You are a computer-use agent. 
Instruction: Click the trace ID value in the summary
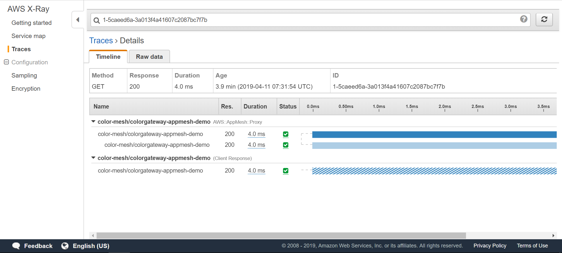[x=389, y=87]
